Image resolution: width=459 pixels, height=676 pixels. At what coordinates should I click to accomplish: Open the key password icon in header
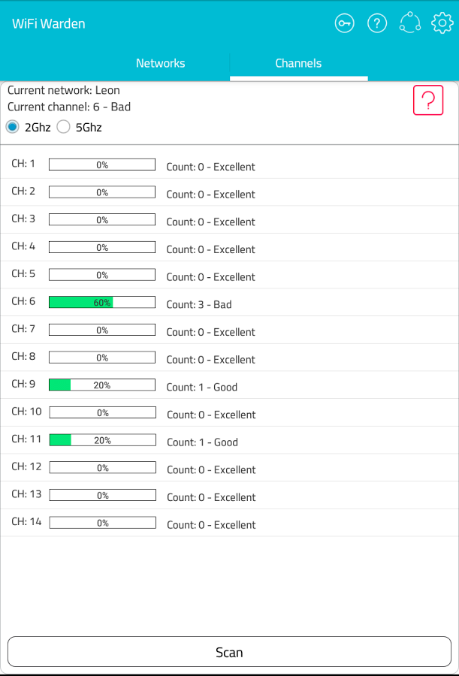pyautogui.click(x=344, y=23)
